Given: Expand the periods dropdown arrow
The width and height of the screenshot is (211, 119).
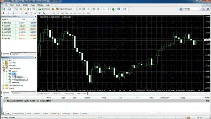Looking at the screenshot, I should 121,9.
